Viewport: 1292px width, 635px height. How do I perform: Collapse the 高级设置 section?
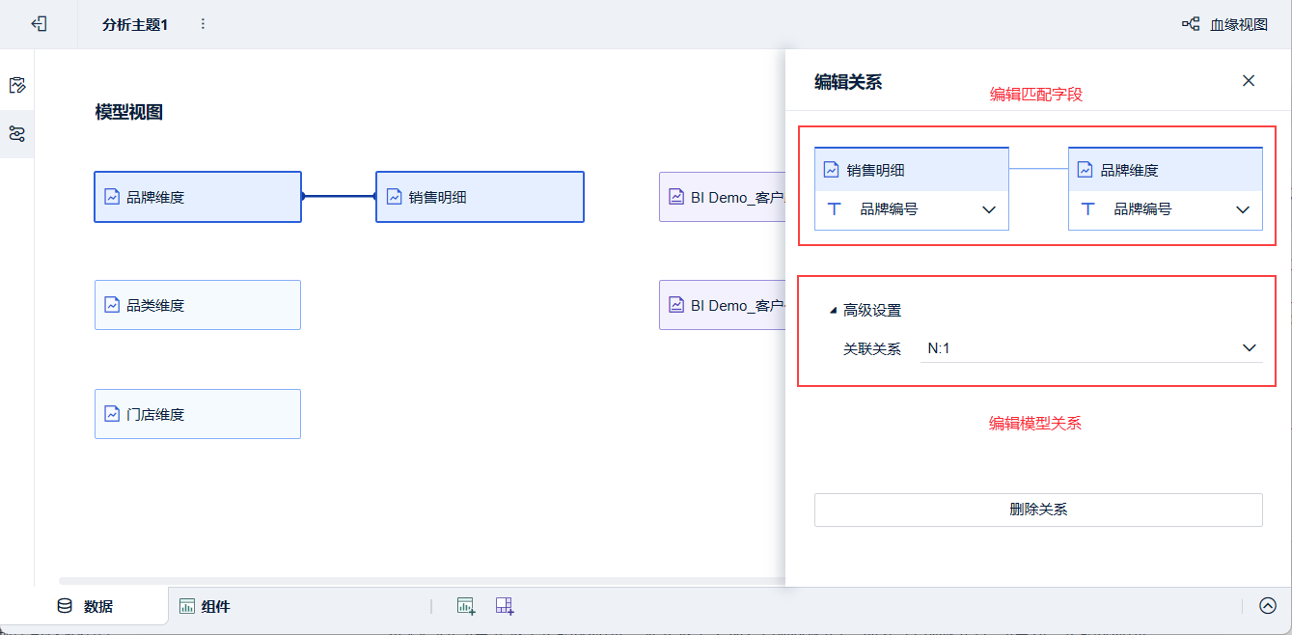[834, 311]
